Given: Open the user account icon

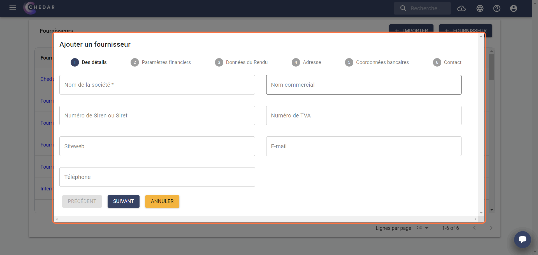Looking at the screenshot, I should [514, 8].
